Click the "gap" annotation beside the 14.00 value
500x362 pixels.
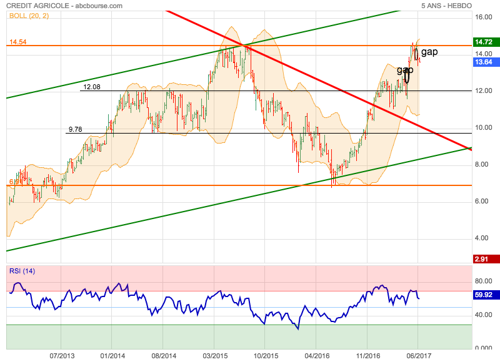click(x=429, y=52)
